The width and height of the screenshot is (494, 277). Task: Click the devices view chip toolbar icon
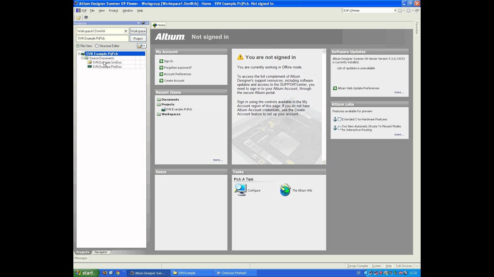[86, 17]
